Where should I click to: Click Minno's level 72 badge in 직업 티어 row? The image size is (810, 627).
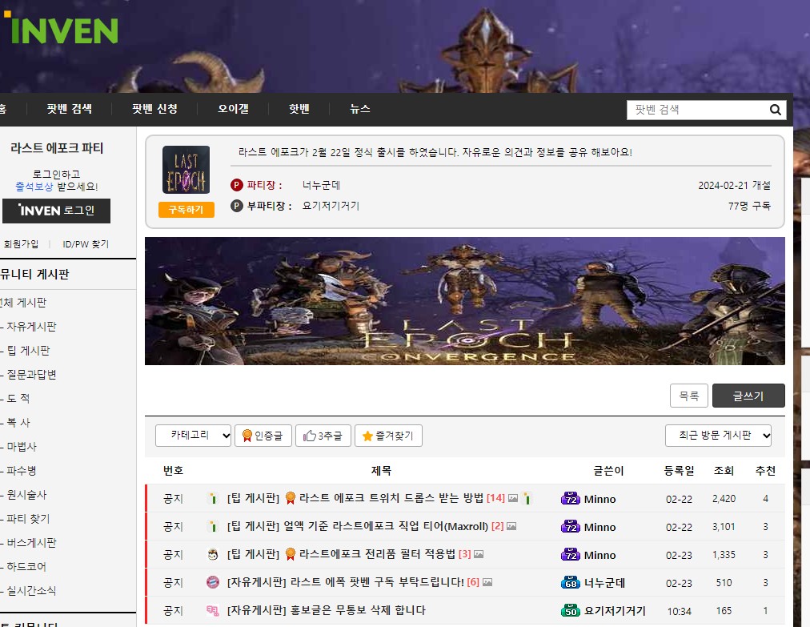tap(571, 527)
